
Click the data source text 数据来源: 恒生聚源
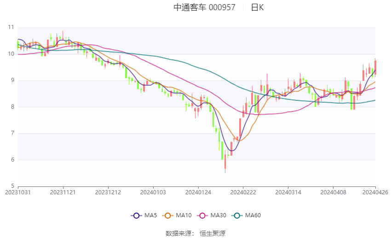(x=195, y=233)
